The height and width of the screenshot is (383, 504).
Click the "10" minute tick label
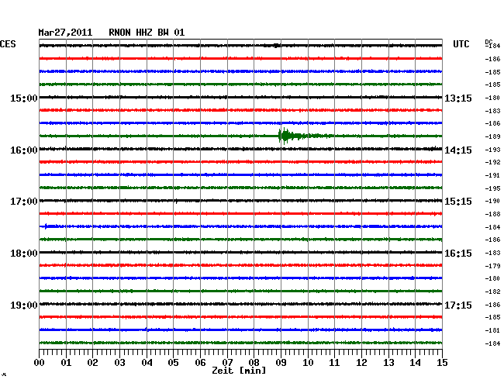pyautogui.click(x=308, y=363)
